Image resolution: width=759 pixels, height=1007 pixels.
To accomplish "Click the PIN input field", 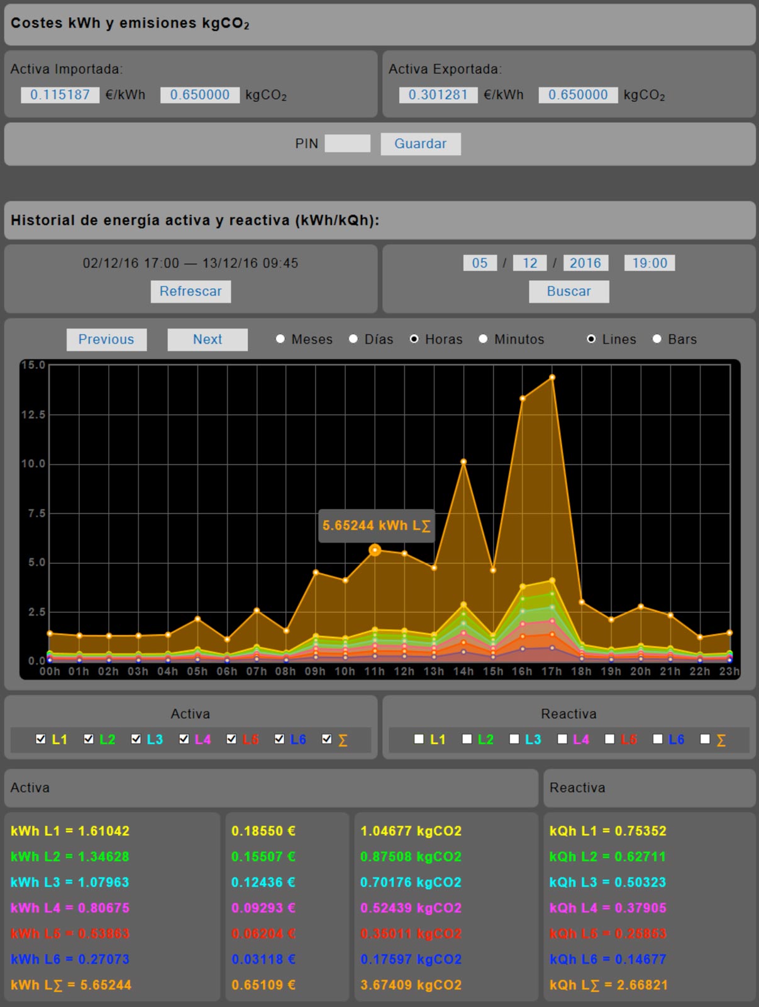I will click(x=347, y=143).
